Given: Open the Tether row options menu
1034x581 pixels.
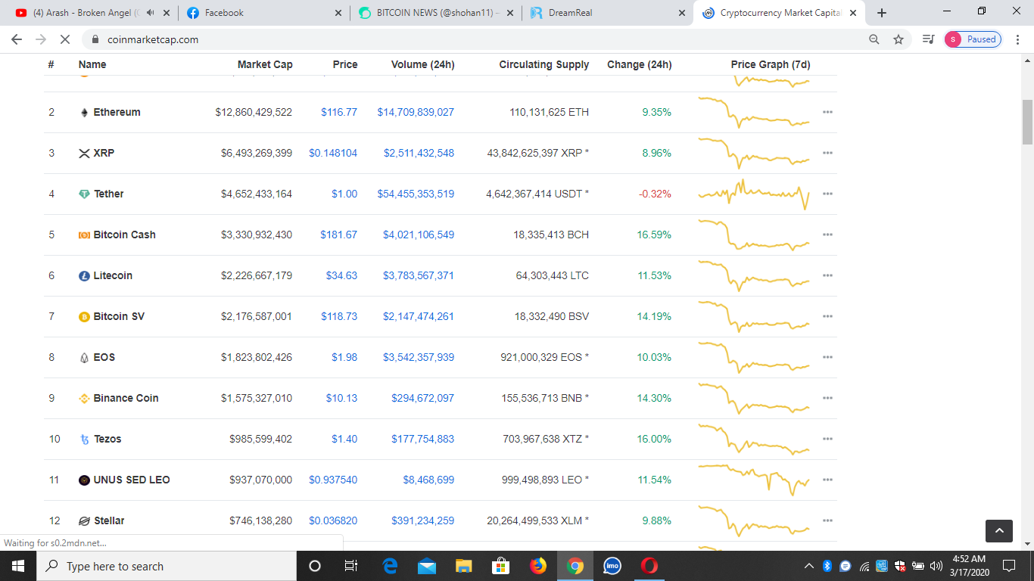Looking at the screenshot, I should (827, 194).
